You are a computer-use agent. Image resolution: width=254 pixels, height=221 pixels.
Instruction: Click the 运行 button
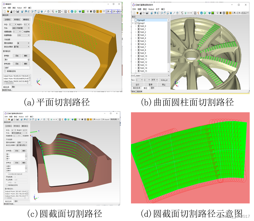click(x=137, y=84)
